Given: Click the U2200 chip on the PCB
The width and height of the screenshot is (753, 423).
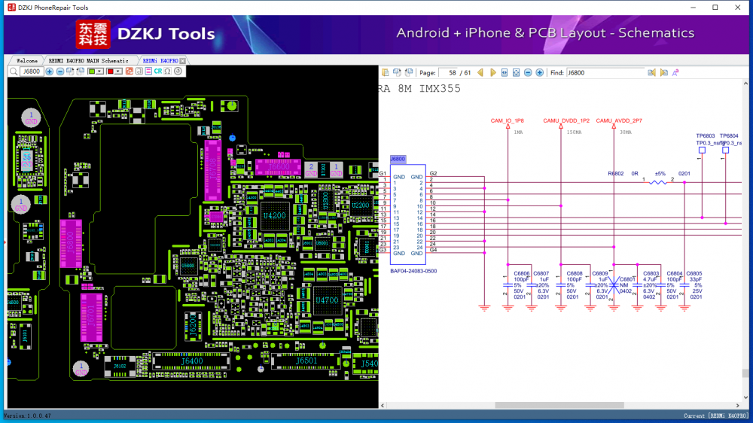Looking at the screenshot, I should pos(361,205).
